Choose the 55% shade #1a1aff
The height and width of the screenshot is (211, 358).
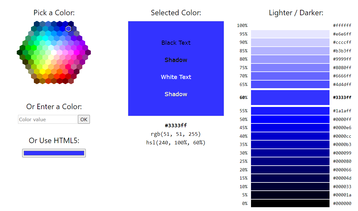pos(290,111)
